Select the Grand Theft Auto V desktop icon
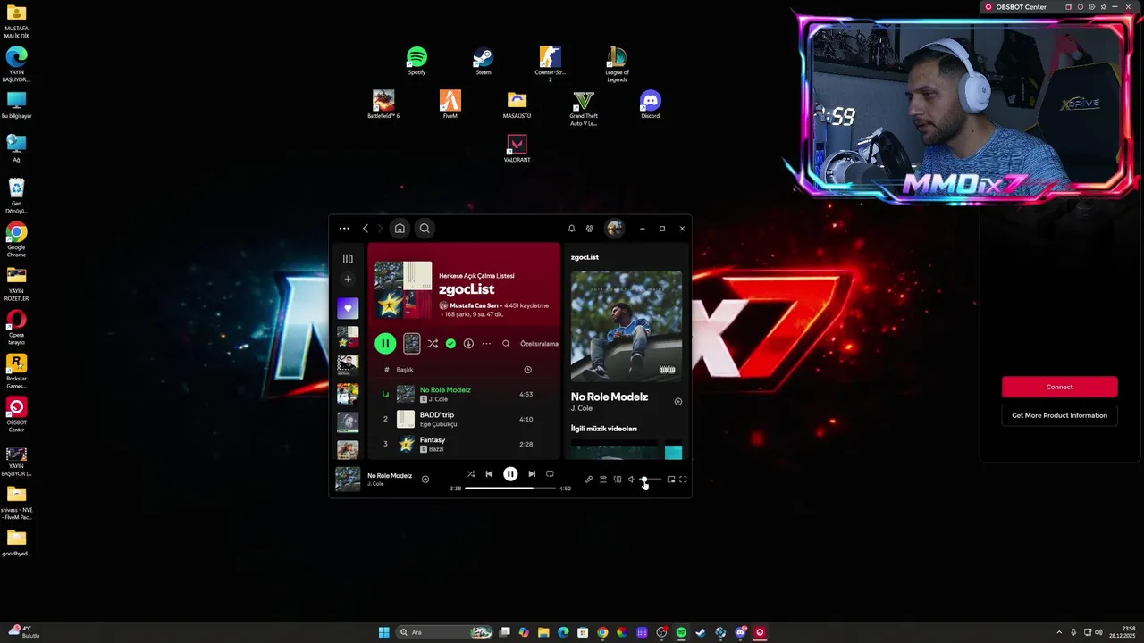Screen dimensions: 1144x643 click(x=584, y=107)
